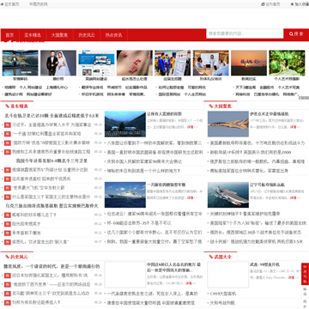Viewport: 309px width, 309px height.
Task: Open article title 辽宁号航母编队远航
Action: click(x=268, y=185)
